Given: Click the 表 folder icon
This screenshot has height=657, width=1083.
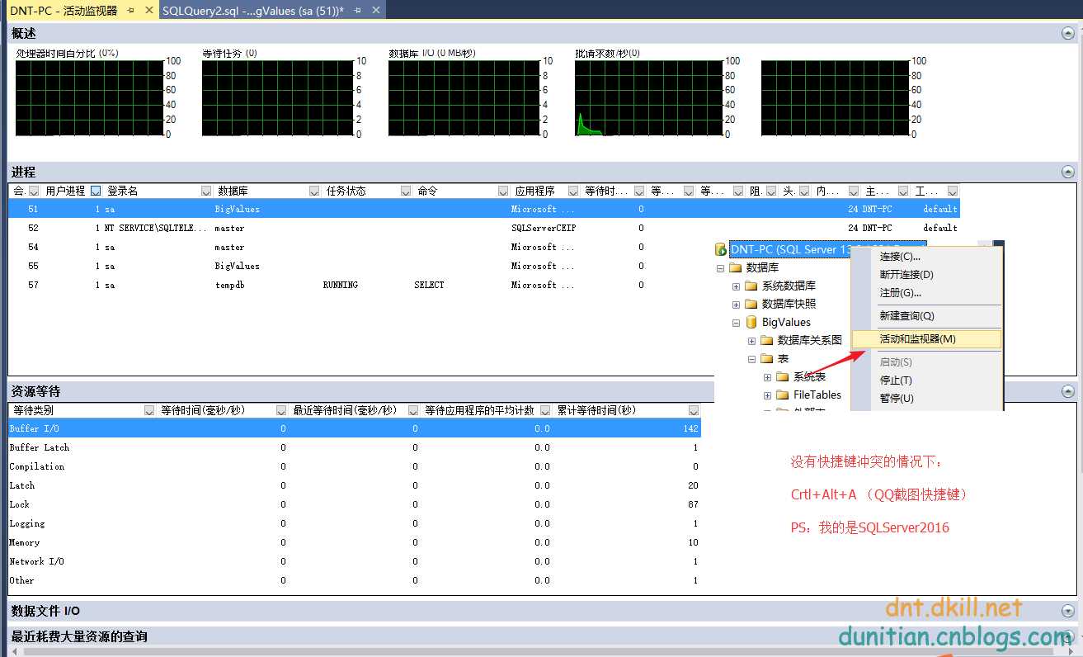Looking at the screenshot, I should pyautogui.click(x=767, y=358).
